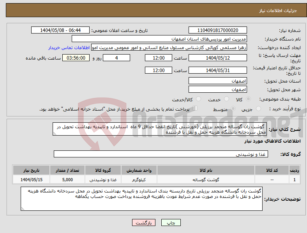Select the خدمت radio button
Image resolution: width=307 pixels, height=233 pixels.
click(x=226, y=99)
